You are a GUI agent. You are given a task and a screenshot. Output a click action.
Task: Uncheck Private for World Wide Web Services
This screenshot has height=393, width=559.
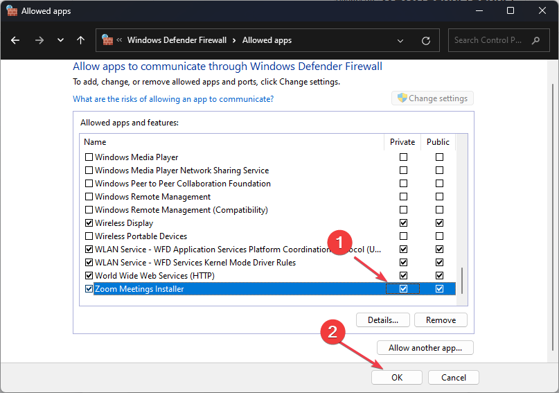403,276
